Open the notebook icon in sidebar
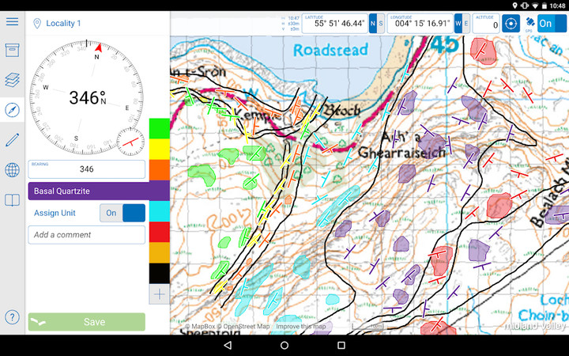569x356 pixels. tap(12, 200)
